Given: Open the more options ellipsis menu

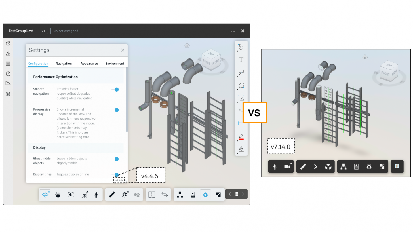Looking at the screenshot, I should [233, 31].
